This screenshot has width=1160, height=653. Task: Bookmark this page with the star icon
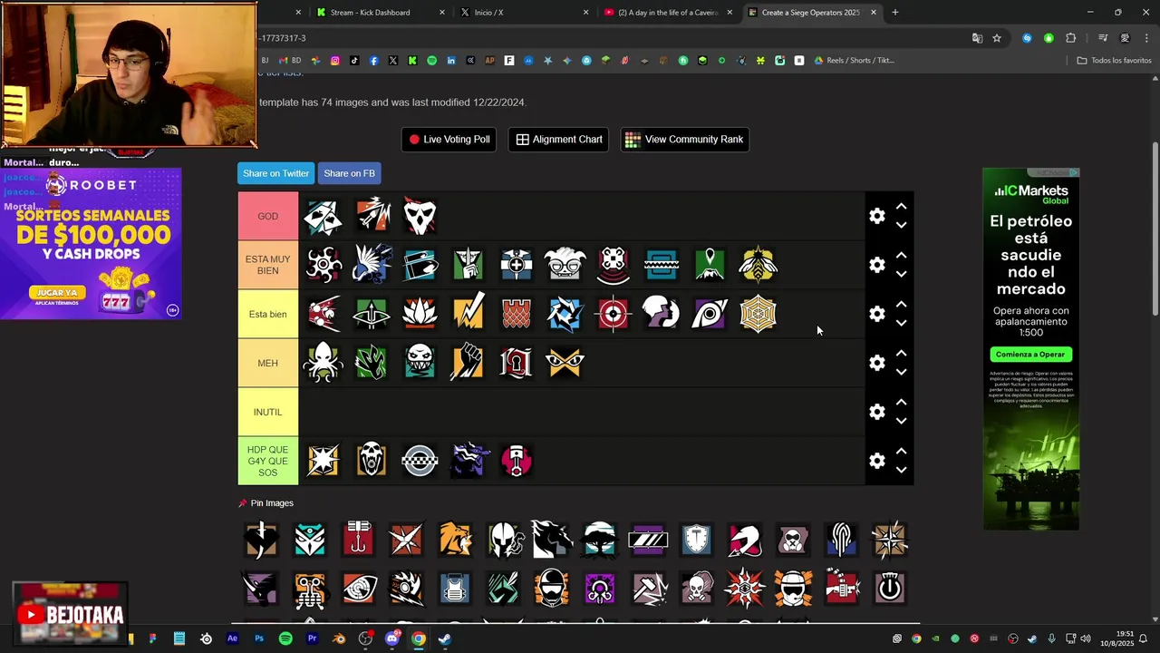tap(997, 38)
